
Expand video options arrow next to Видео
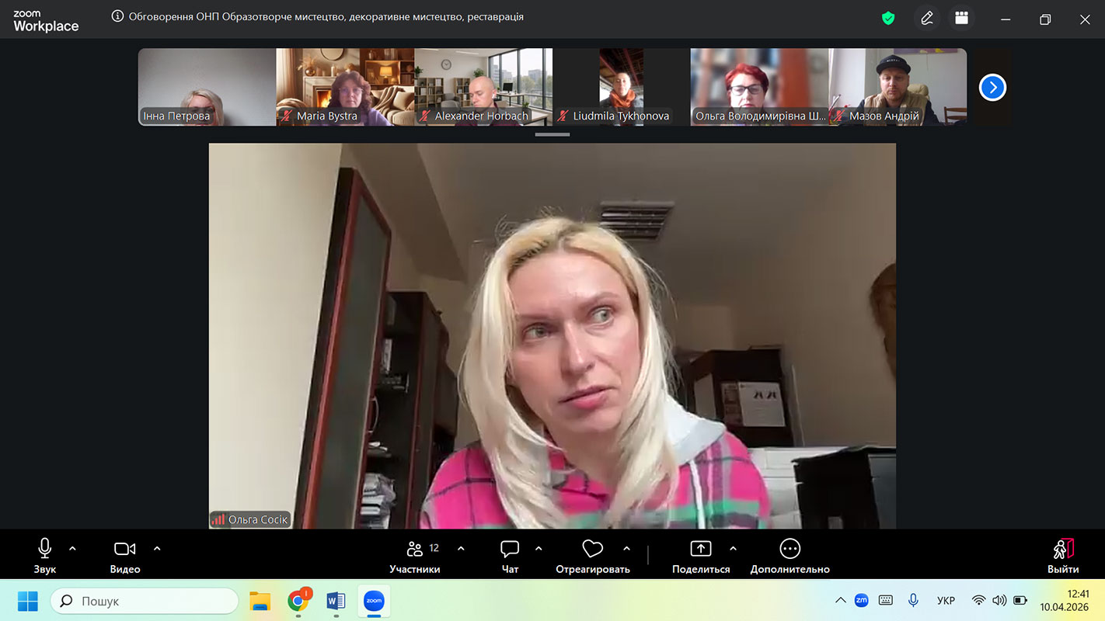[157, 549]
